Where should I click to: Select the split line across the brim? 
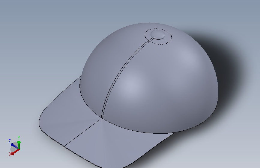(x=83, y=132)
